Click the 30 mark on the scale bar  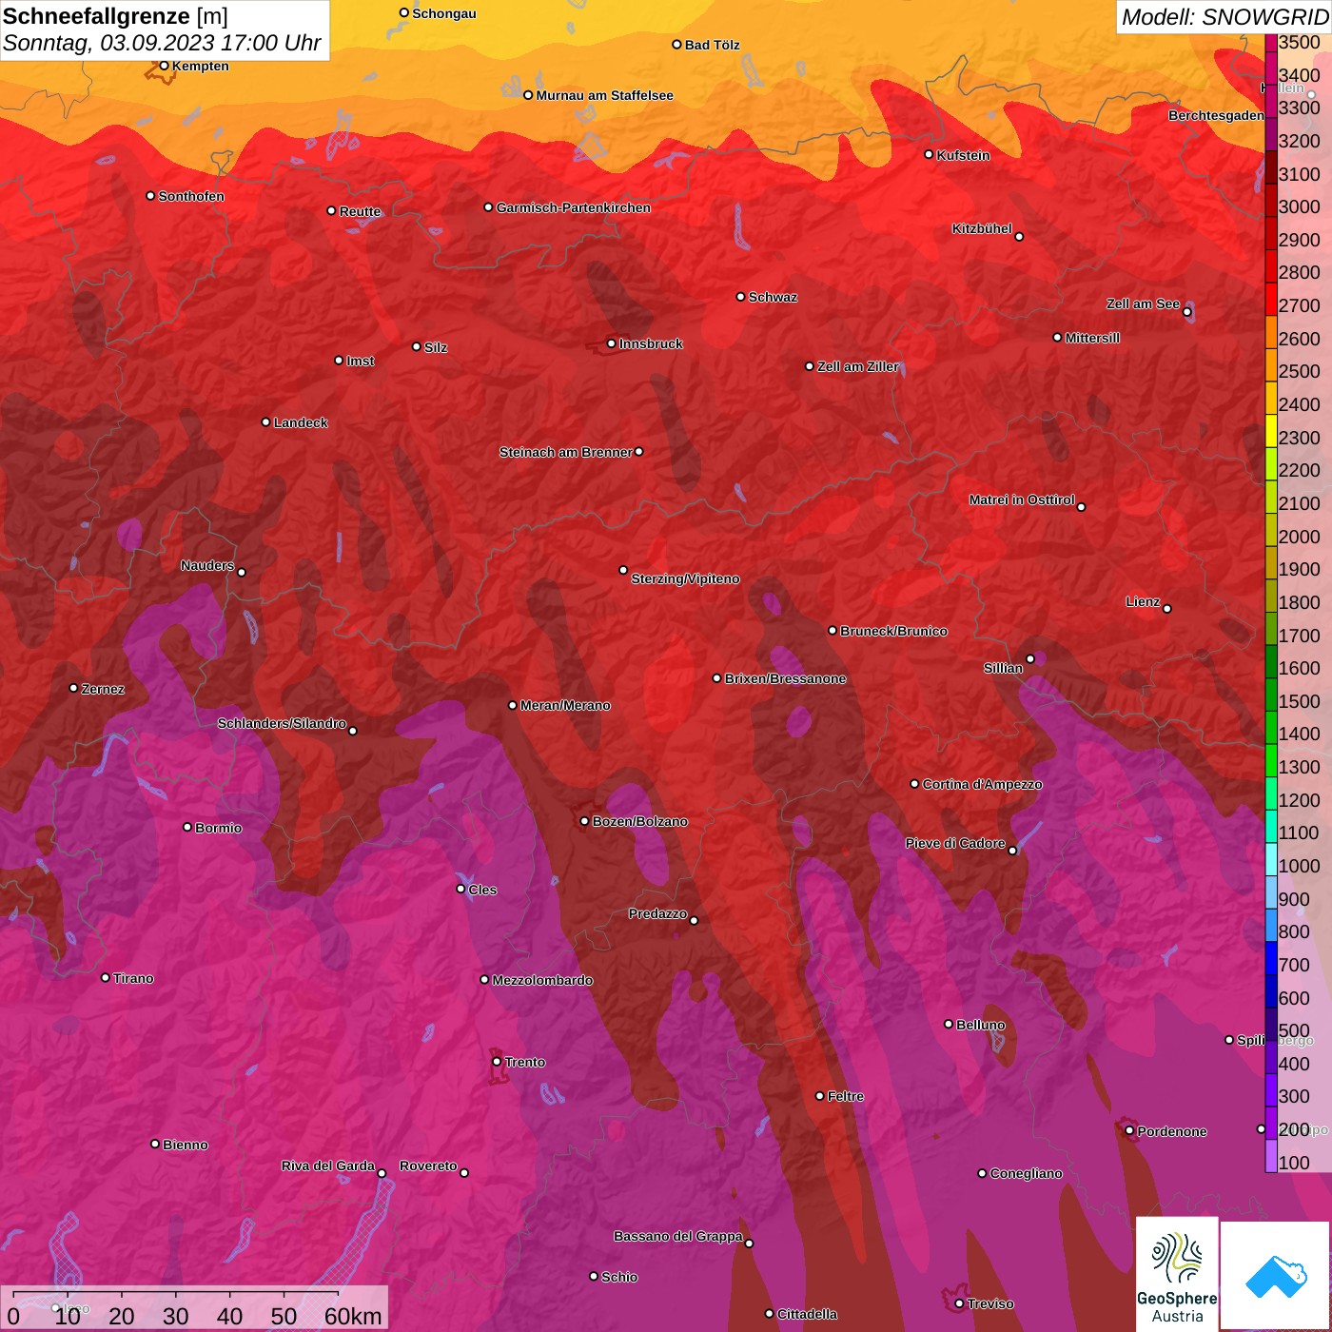[175, 1316]
